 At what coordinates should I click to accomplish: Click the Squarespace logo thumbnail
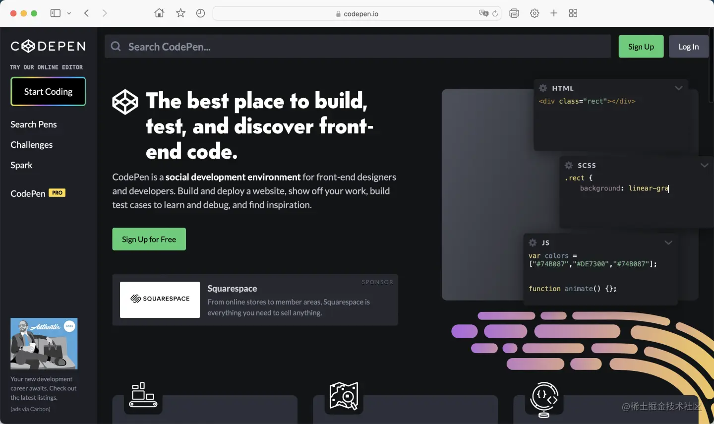click(160, 300)
